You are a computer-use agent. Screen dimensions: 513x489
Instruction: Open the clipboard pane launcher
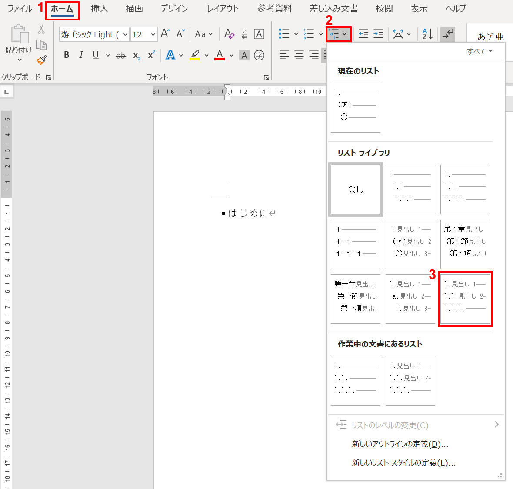(x=48, y=77)
